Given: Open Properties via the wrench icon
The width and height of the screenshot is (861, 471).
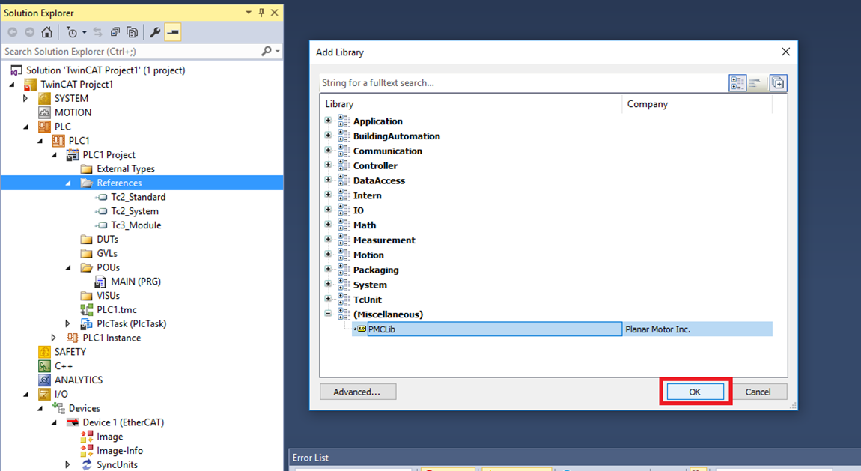Looking at the screenshot, I should pos(155,32).
